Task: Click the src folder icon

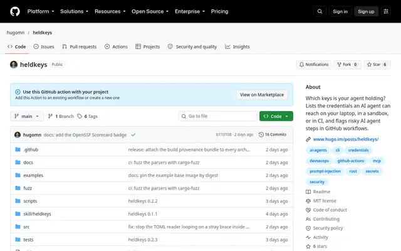Action: 18,227
